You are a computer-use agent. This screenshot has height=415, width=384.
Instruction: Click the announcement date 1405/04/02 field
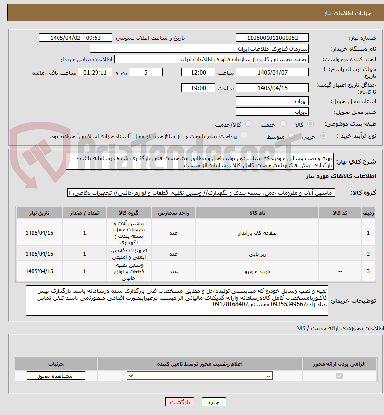click(76, 38)
